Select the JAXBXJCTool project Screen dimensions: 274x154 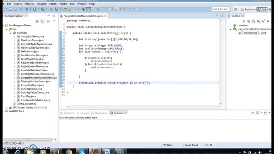(16, 111)
